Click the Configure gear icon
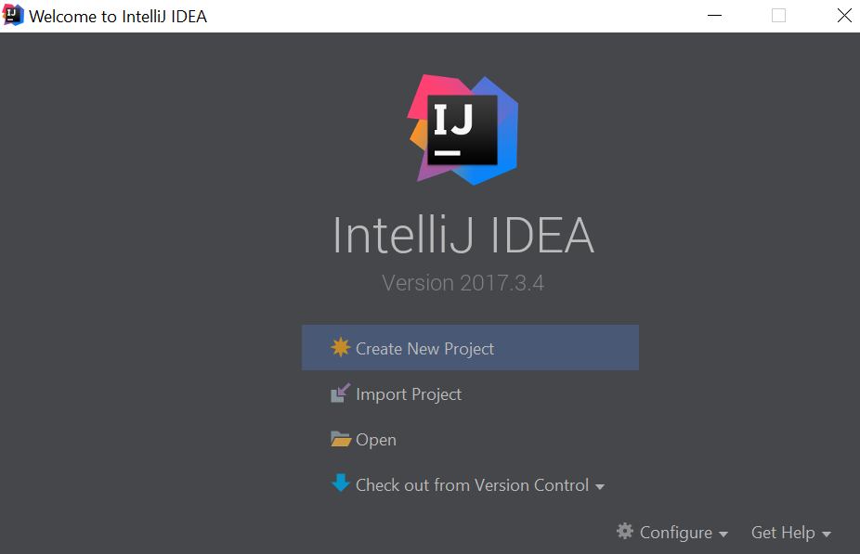The height and width of the screenshot is (554, 860). click(x=625, y=531)
